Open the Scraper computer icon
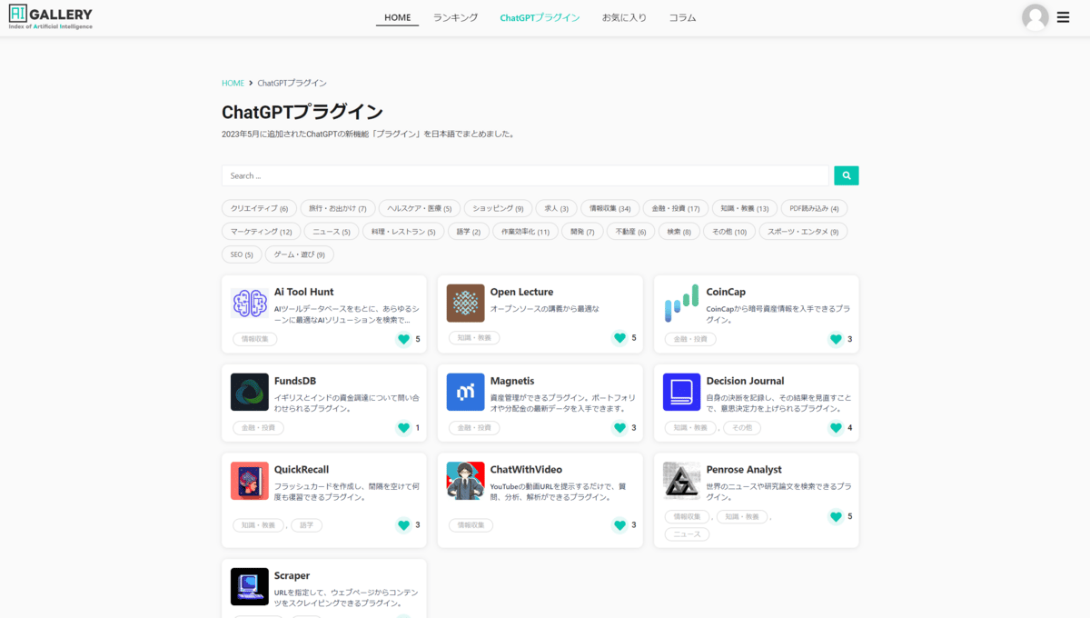The height and width of the screenshot is (618, 1090). pos(250,587)
